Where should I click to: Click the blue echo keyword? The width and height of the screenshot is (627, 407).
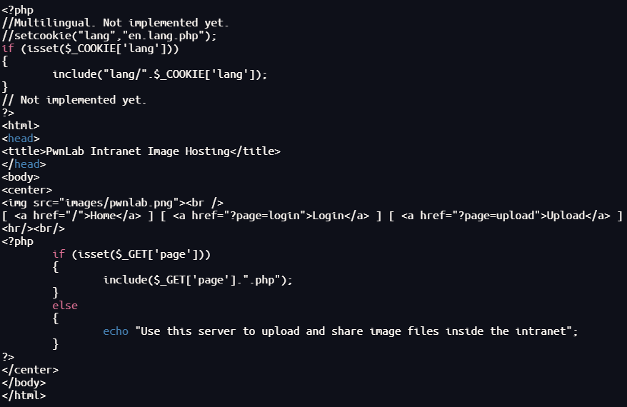point(116,331)
